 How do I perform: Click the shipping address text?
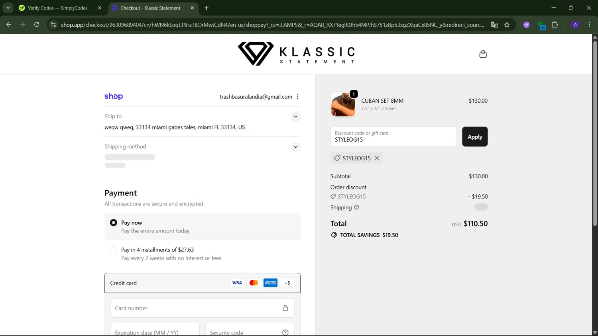(x=175, y=127)
